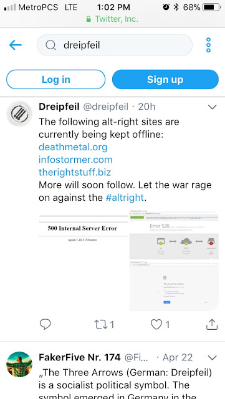The height and width of the screenshot is (399, 225).
Task: Expand the FakerFive tweet options chevron
Action: pos(213,358)
